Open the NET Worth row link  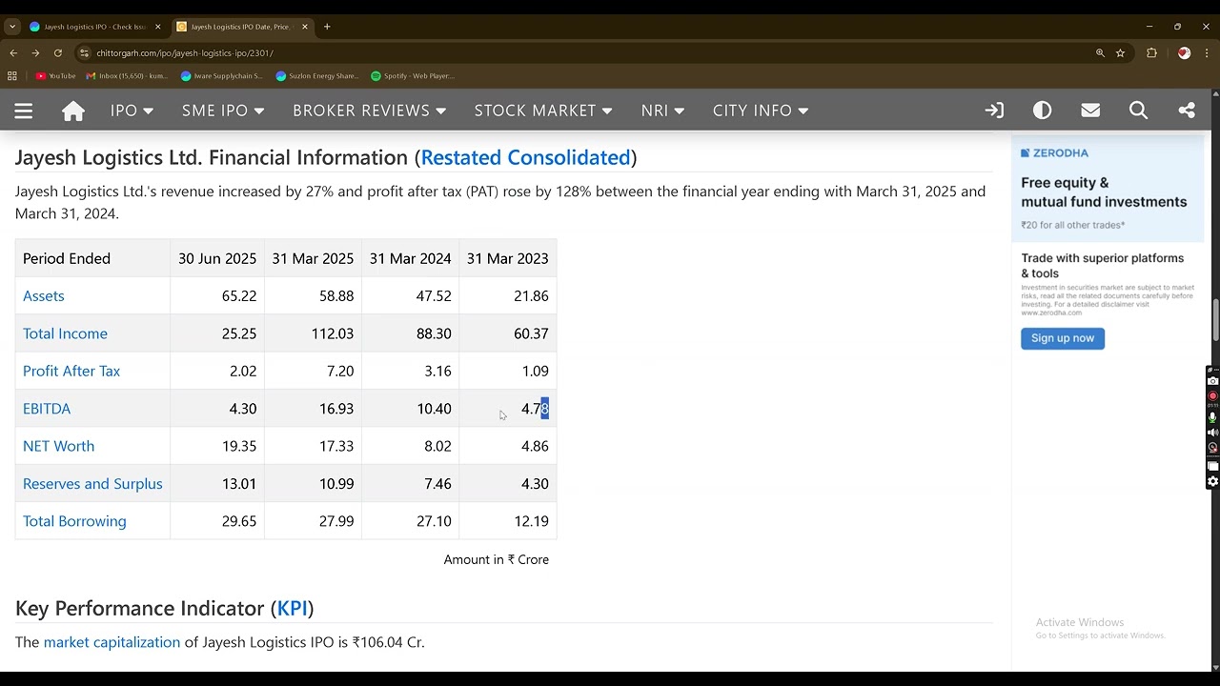[x=58, y=446]
